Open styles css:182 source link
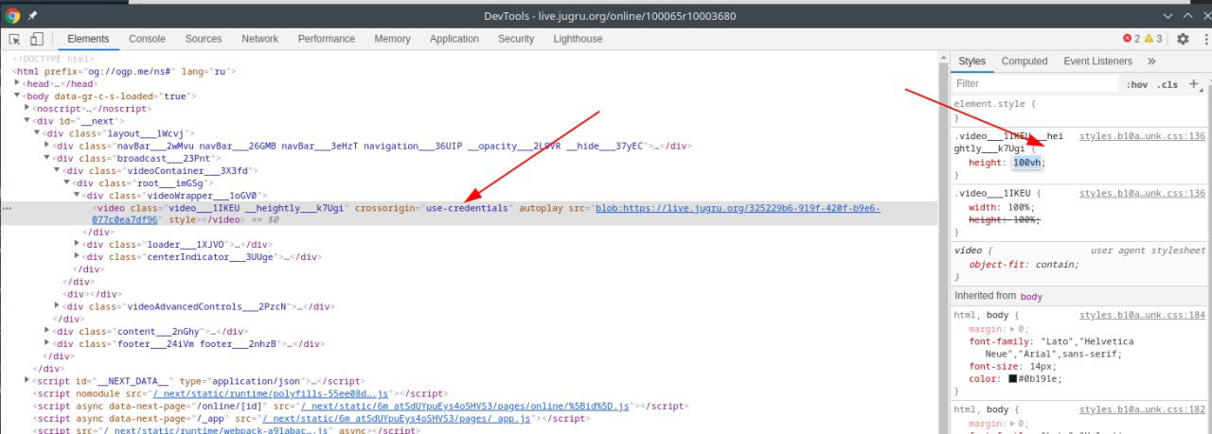Screen dimensions: 1212x434 [x=1141, y=408]
